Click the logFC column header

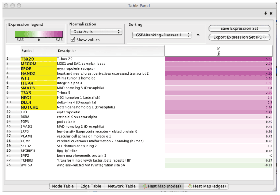[219, 51]
